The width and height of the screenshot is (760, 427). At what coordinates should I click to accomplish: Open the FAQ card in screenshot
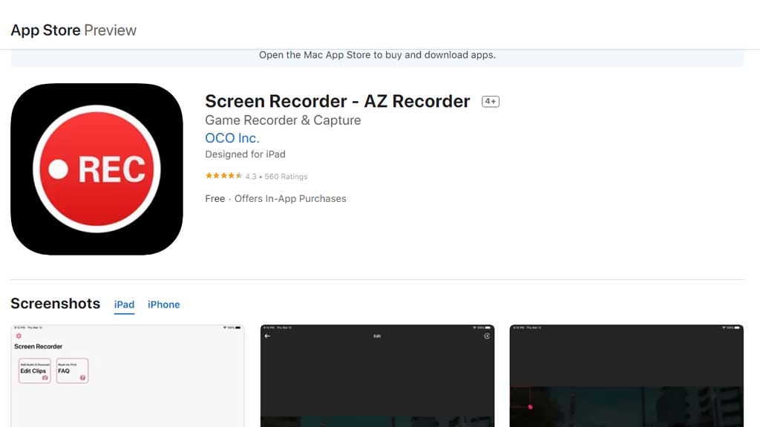pyautogui.click(x=71, y=371)
